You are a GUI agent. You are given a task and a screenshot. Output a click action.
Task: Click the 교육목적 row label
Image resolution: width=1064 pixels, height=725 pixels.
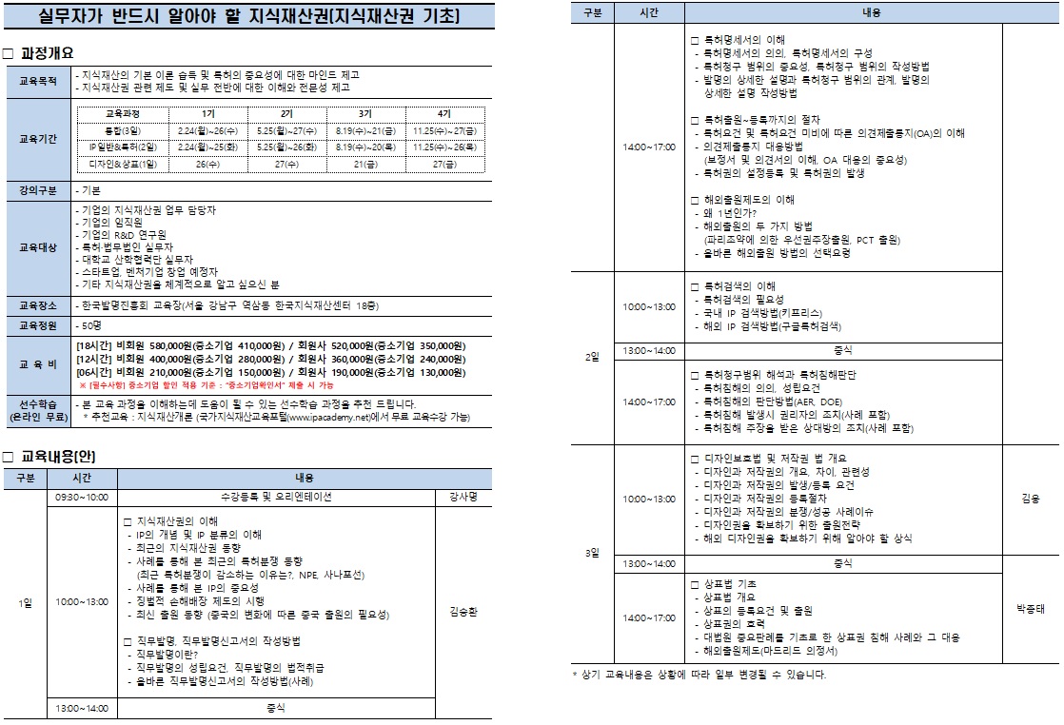38,82
